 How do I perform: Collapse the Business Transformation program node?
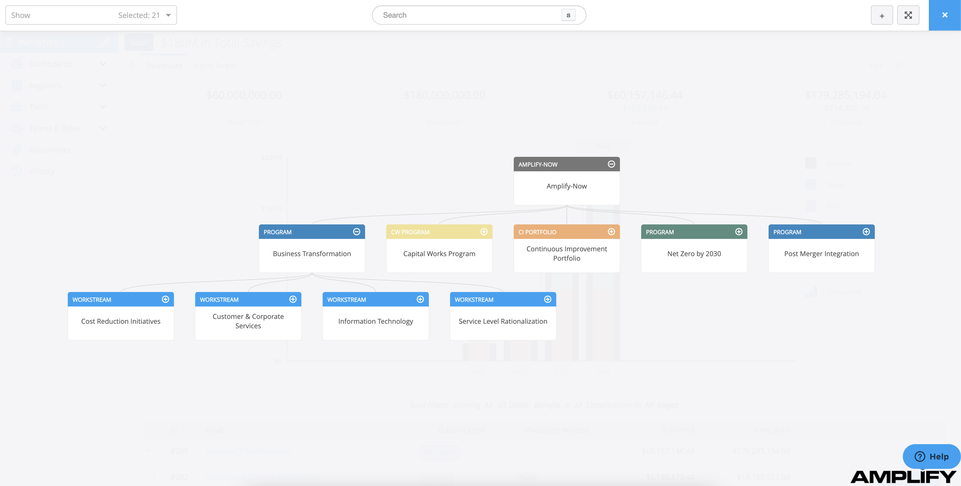coord(356,232)
